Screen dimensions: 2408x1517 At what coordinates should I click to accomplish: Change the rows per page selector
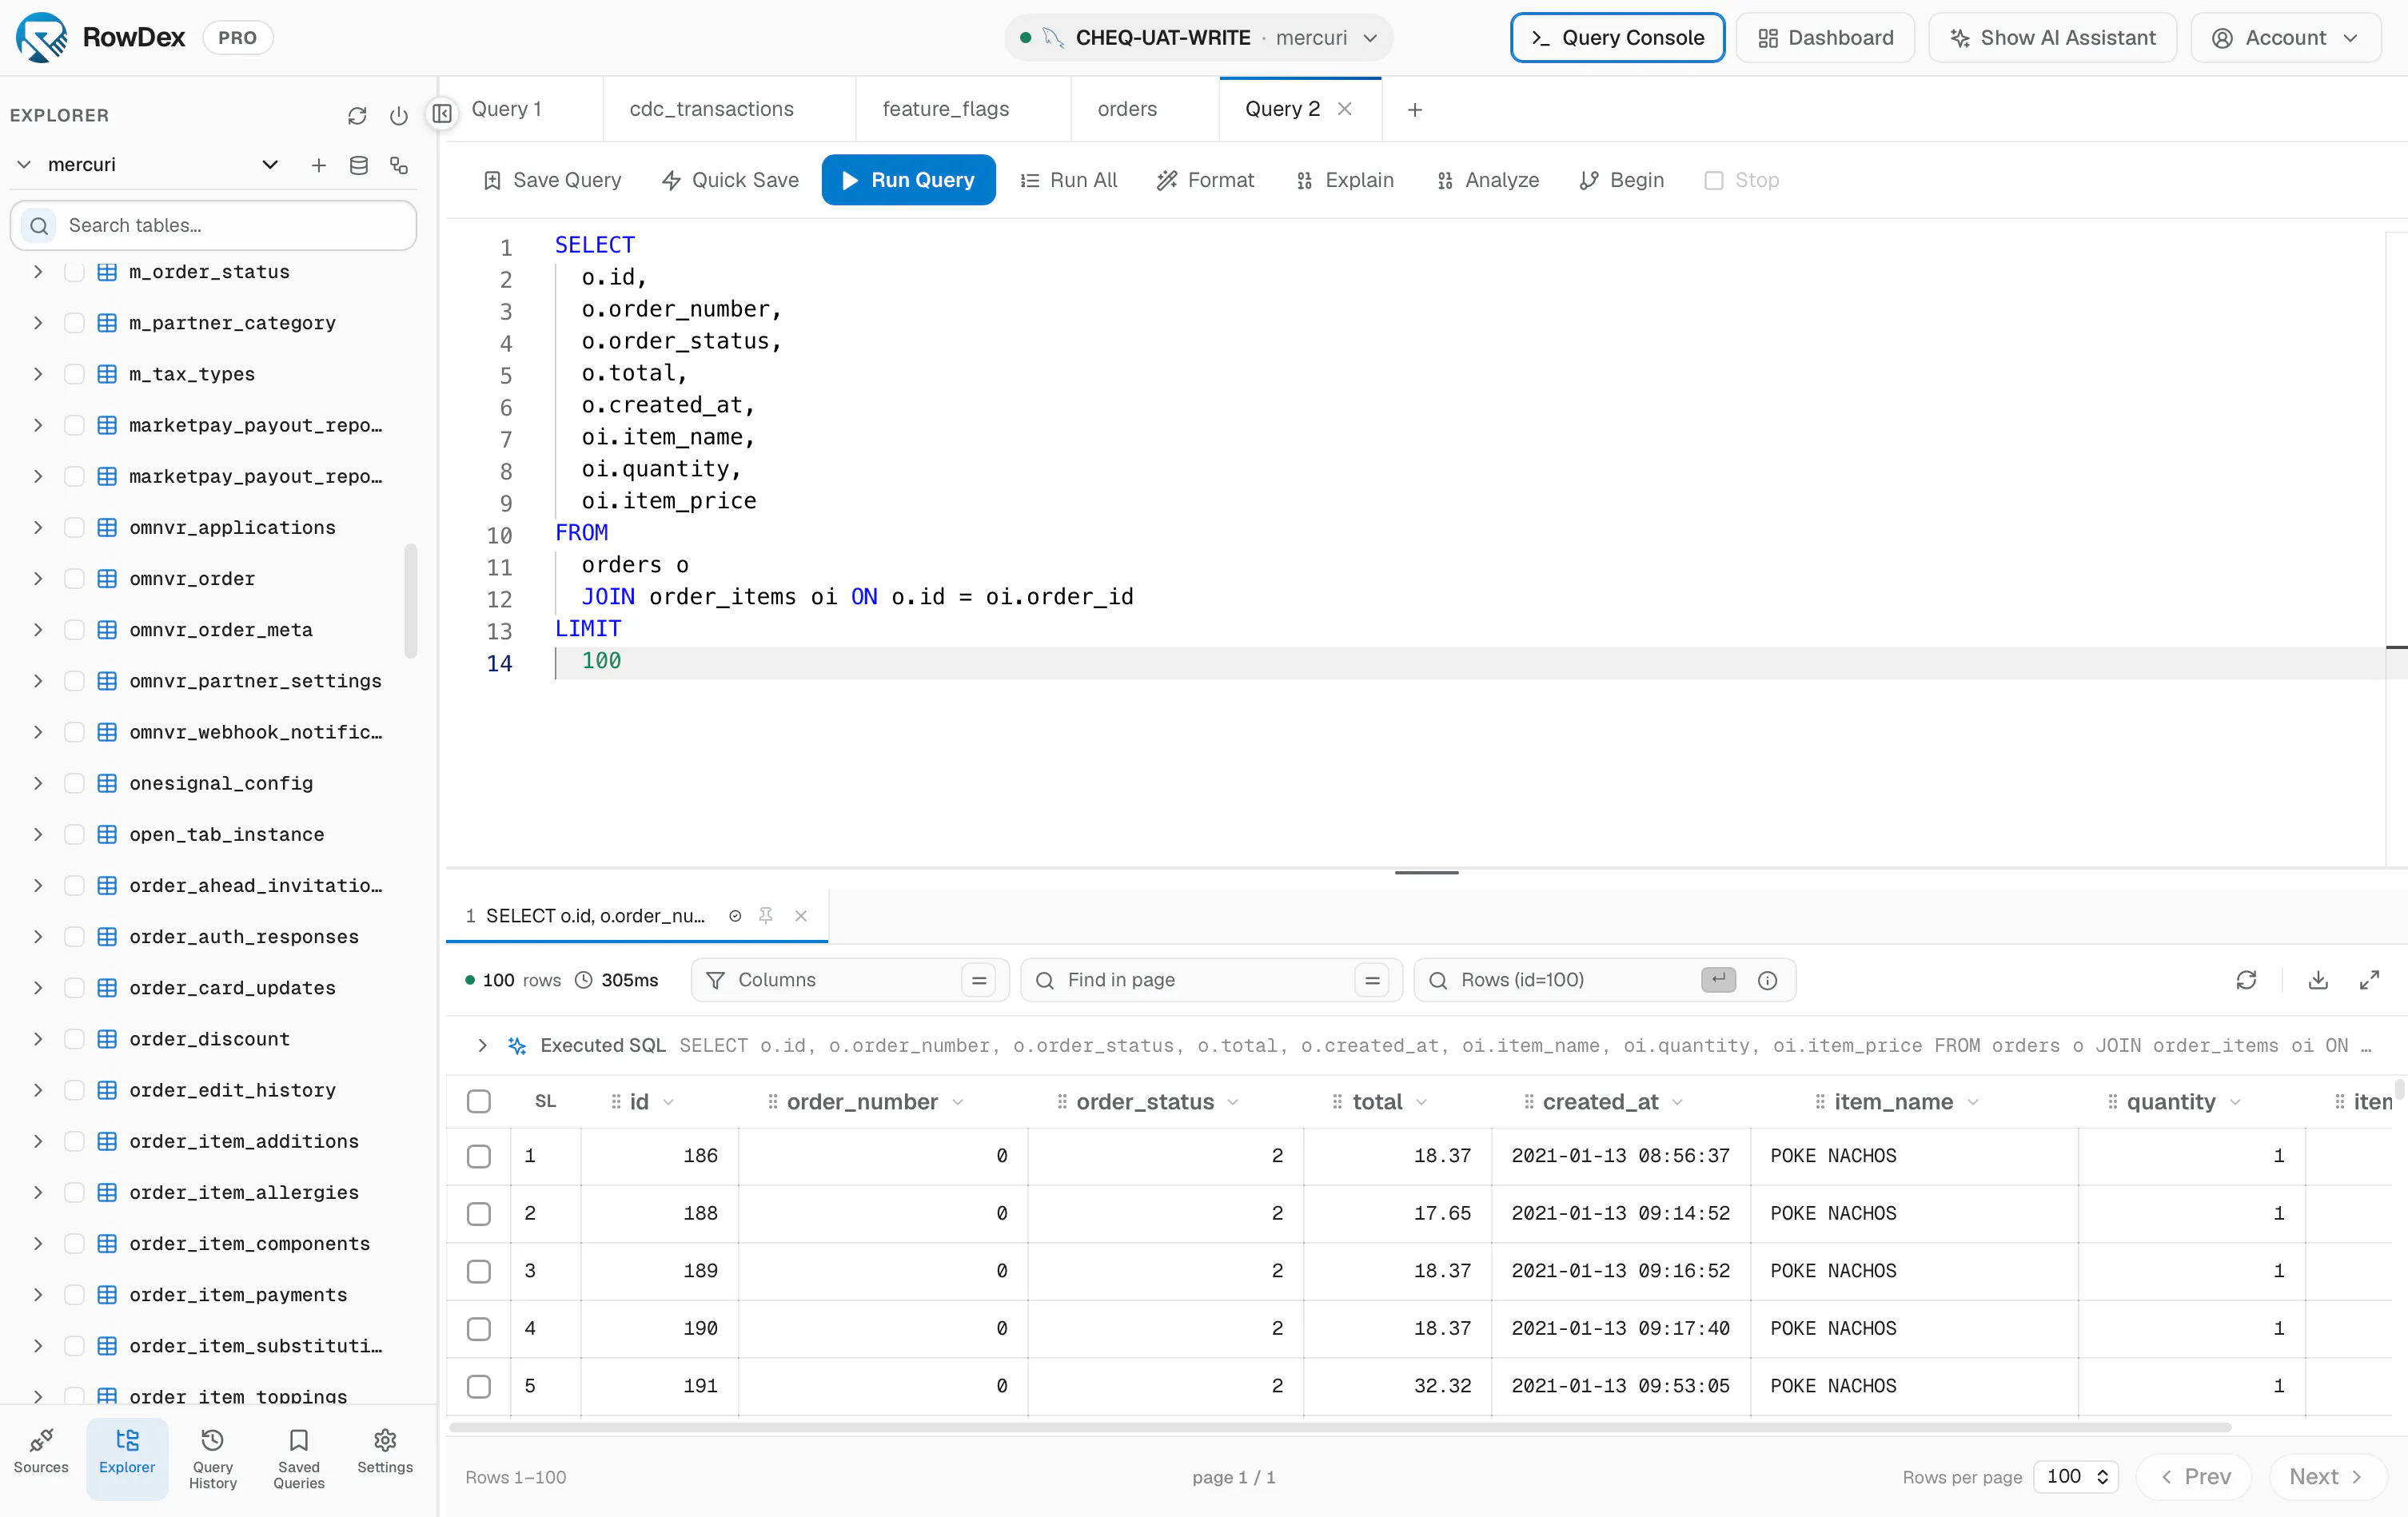point(2076,1476)
